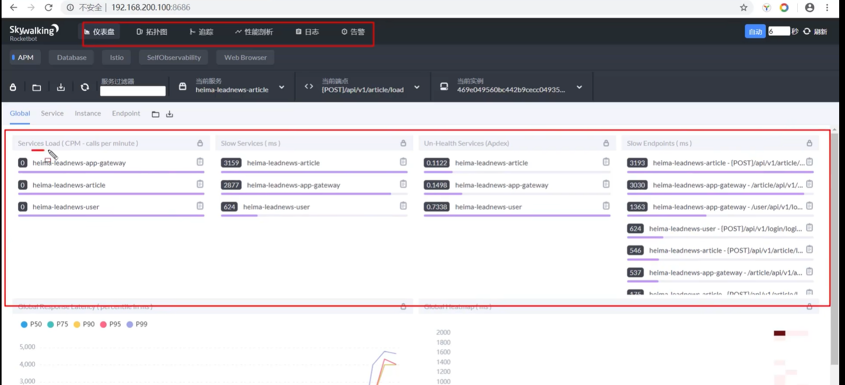
Task: Copy heima-leadnews-app-gateway name in Un-Health Services
Action: click(x=606, y=184)
